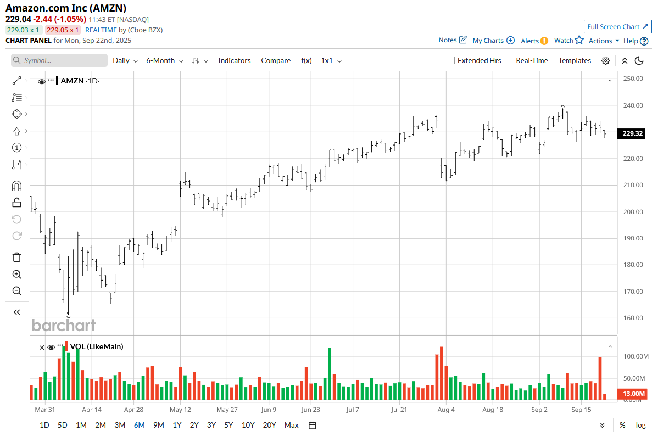Select the numbered annotation tool

[16, 148]
